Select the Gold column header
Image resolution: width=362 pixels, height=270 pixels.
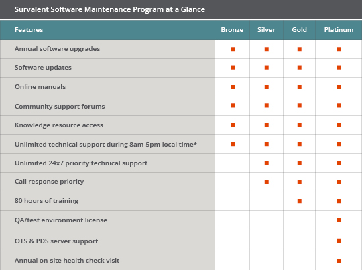[299, 29]
